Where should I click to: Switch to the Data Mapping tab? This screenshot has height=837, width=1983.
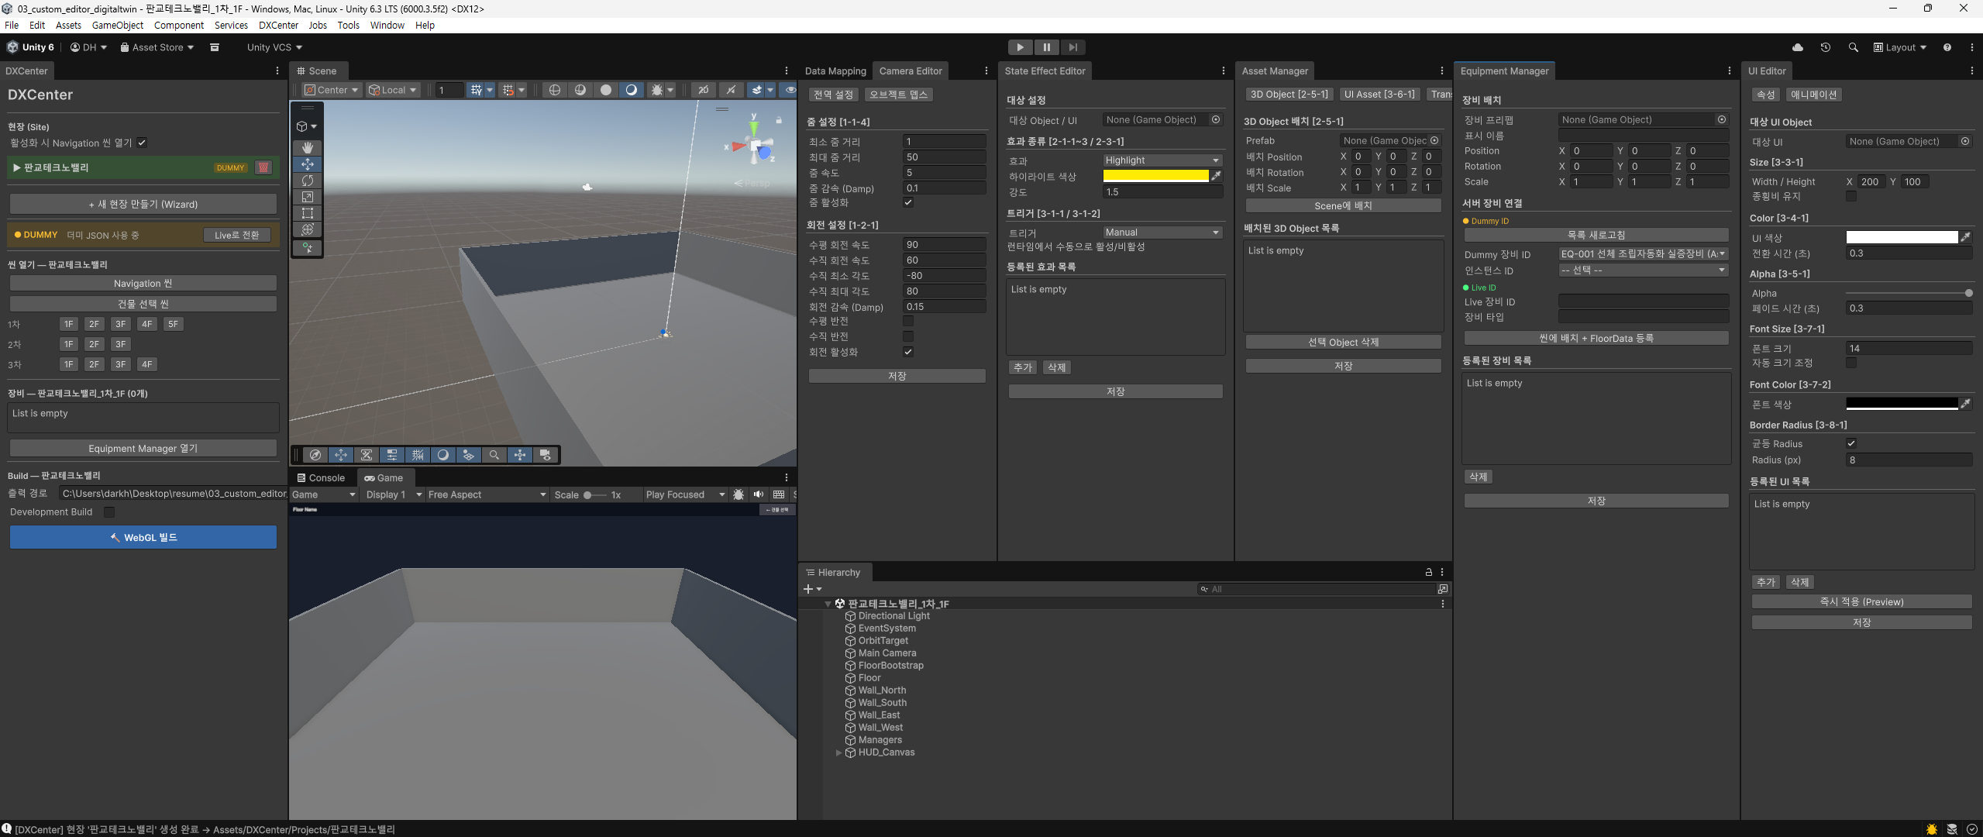(x=835, y=71)
